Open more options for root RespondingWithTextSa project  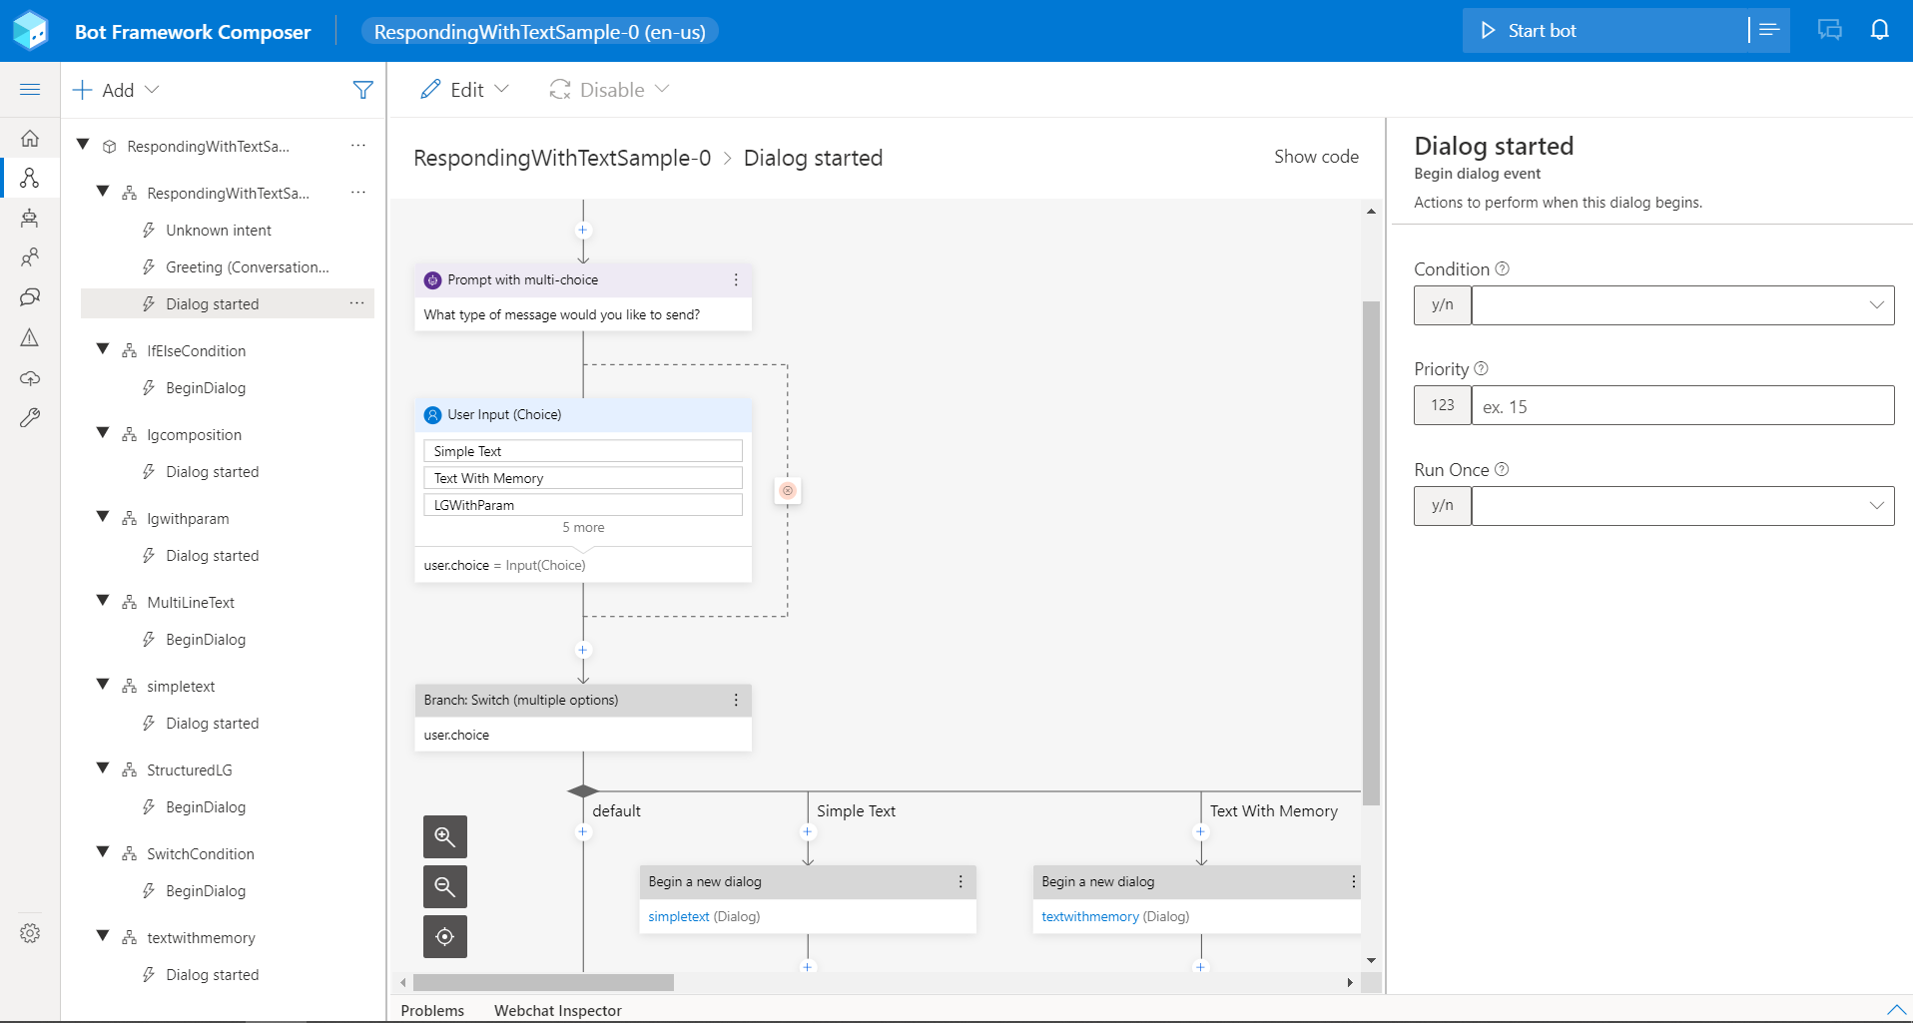click(x=358, y=146)
